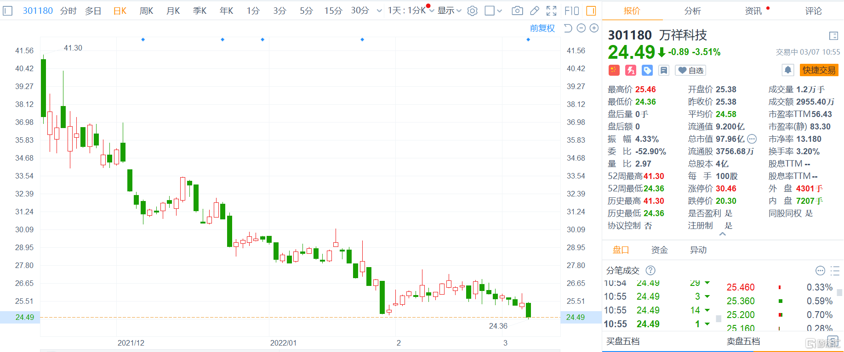Collapse quote details with up chevron
This screenshot has width=844, height=352.
point(723,234)
